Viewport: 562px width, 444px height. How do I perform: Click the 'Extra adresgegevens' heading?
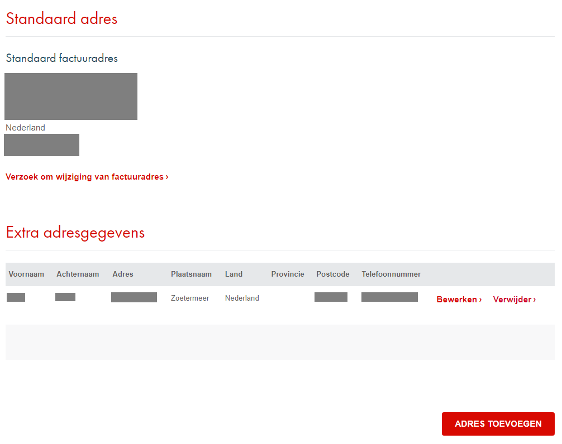75,233
